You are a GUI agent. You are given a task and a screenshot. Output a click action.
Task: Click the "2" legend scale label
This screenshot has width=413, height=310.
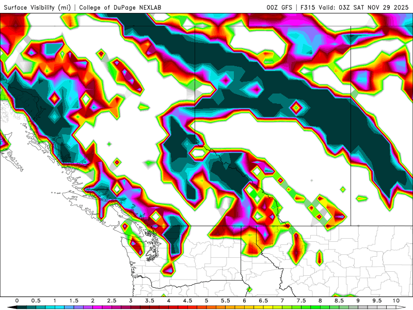93,301
